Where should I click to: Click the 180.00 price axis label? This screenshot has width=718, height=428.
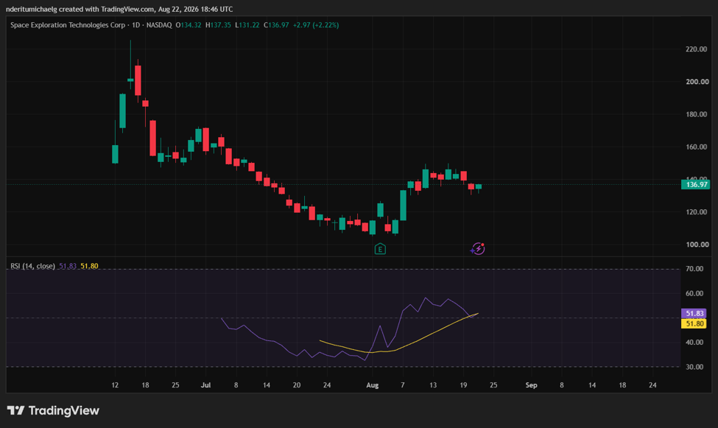[x=696, y=114]
